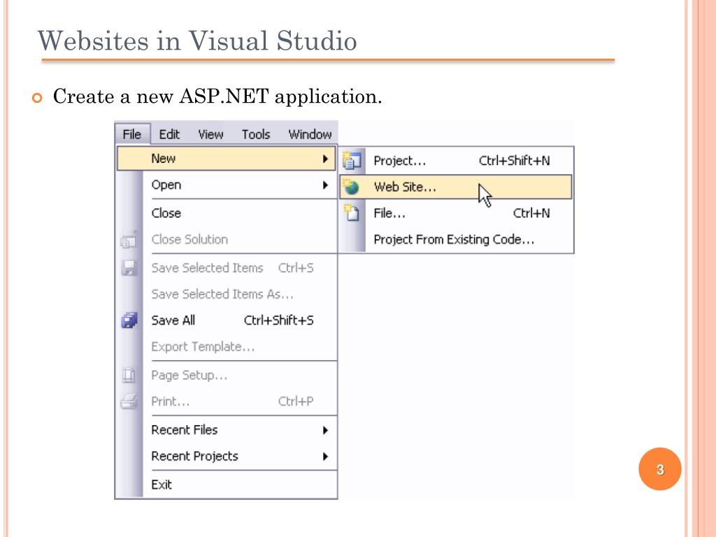Click the grayed Page Setup icon
This screenshot has width=716, height=537.
click(129, 375)
